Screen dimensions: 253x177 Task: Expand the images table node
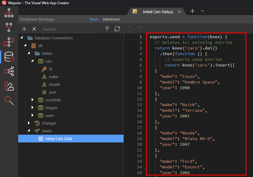tap(33, 108)
